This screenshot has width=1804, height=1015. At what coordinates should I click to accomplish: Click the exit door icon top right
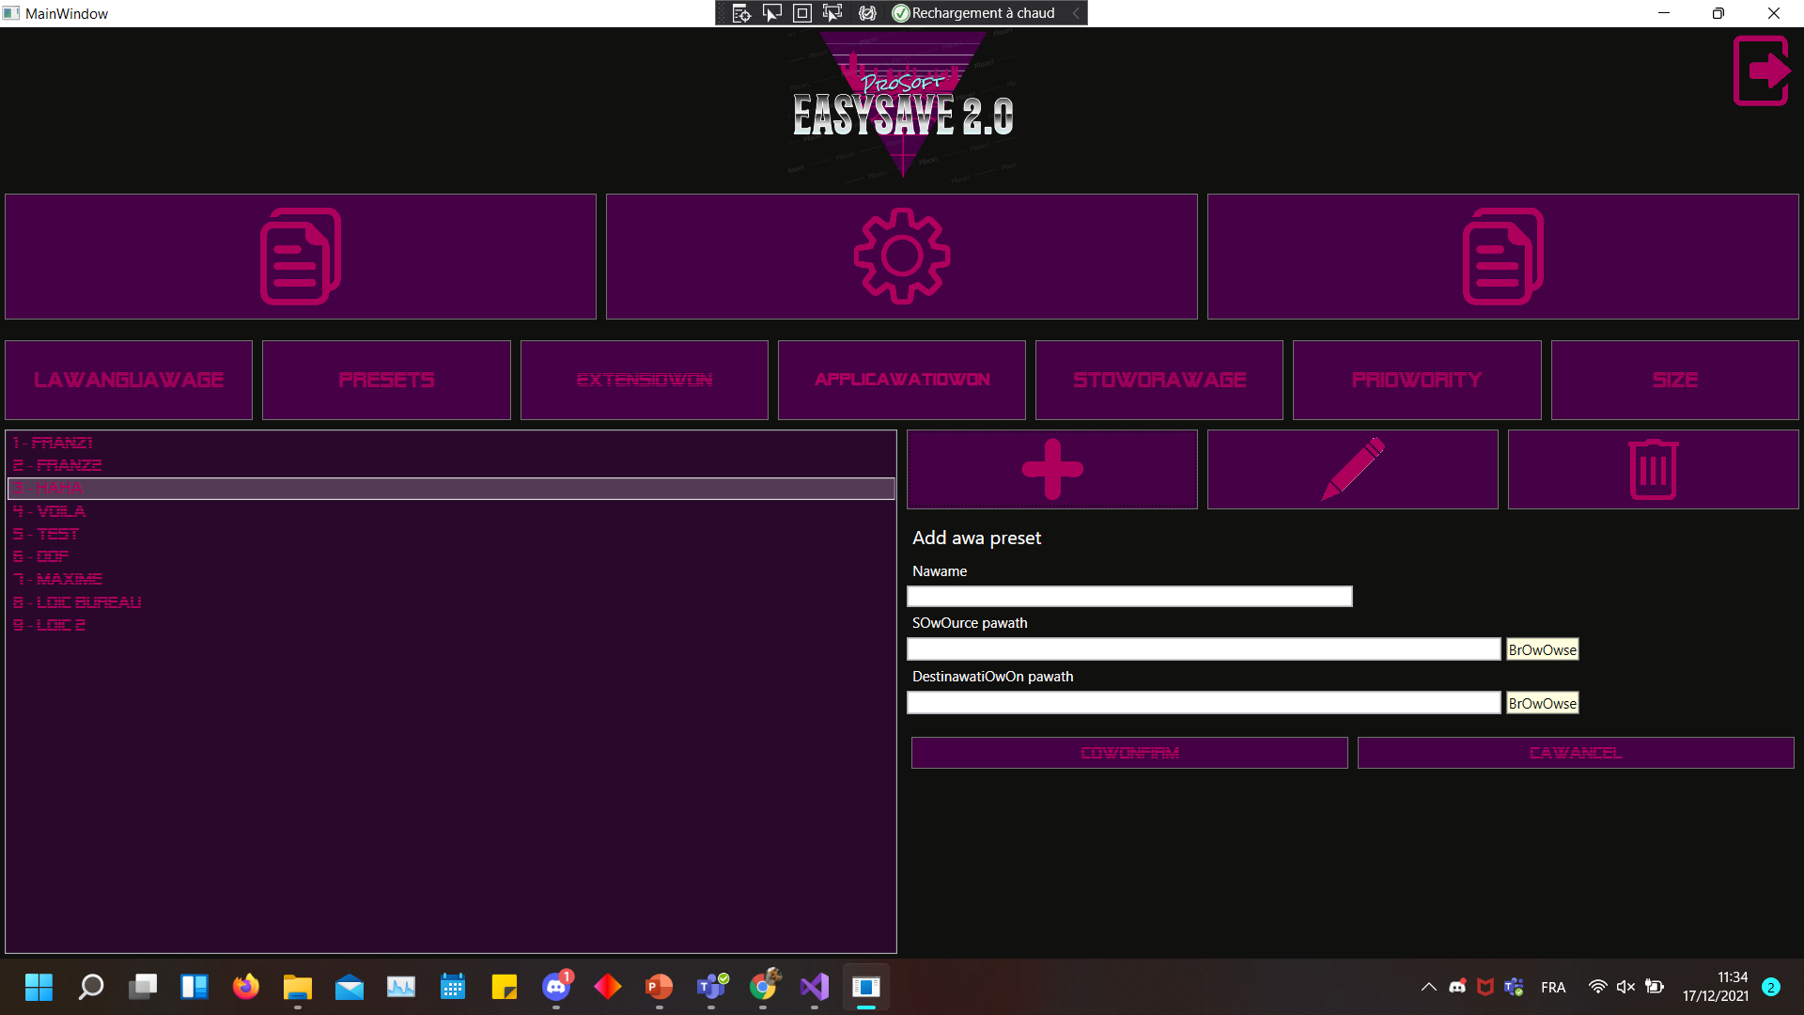[x=1762, y=70]
